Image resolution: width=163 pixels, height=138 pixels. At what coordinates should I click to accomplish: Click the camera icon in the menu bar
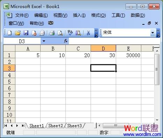[x=51, y=23]
